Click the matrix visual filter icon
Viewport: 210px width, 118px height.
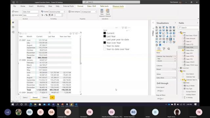point(73,33)
